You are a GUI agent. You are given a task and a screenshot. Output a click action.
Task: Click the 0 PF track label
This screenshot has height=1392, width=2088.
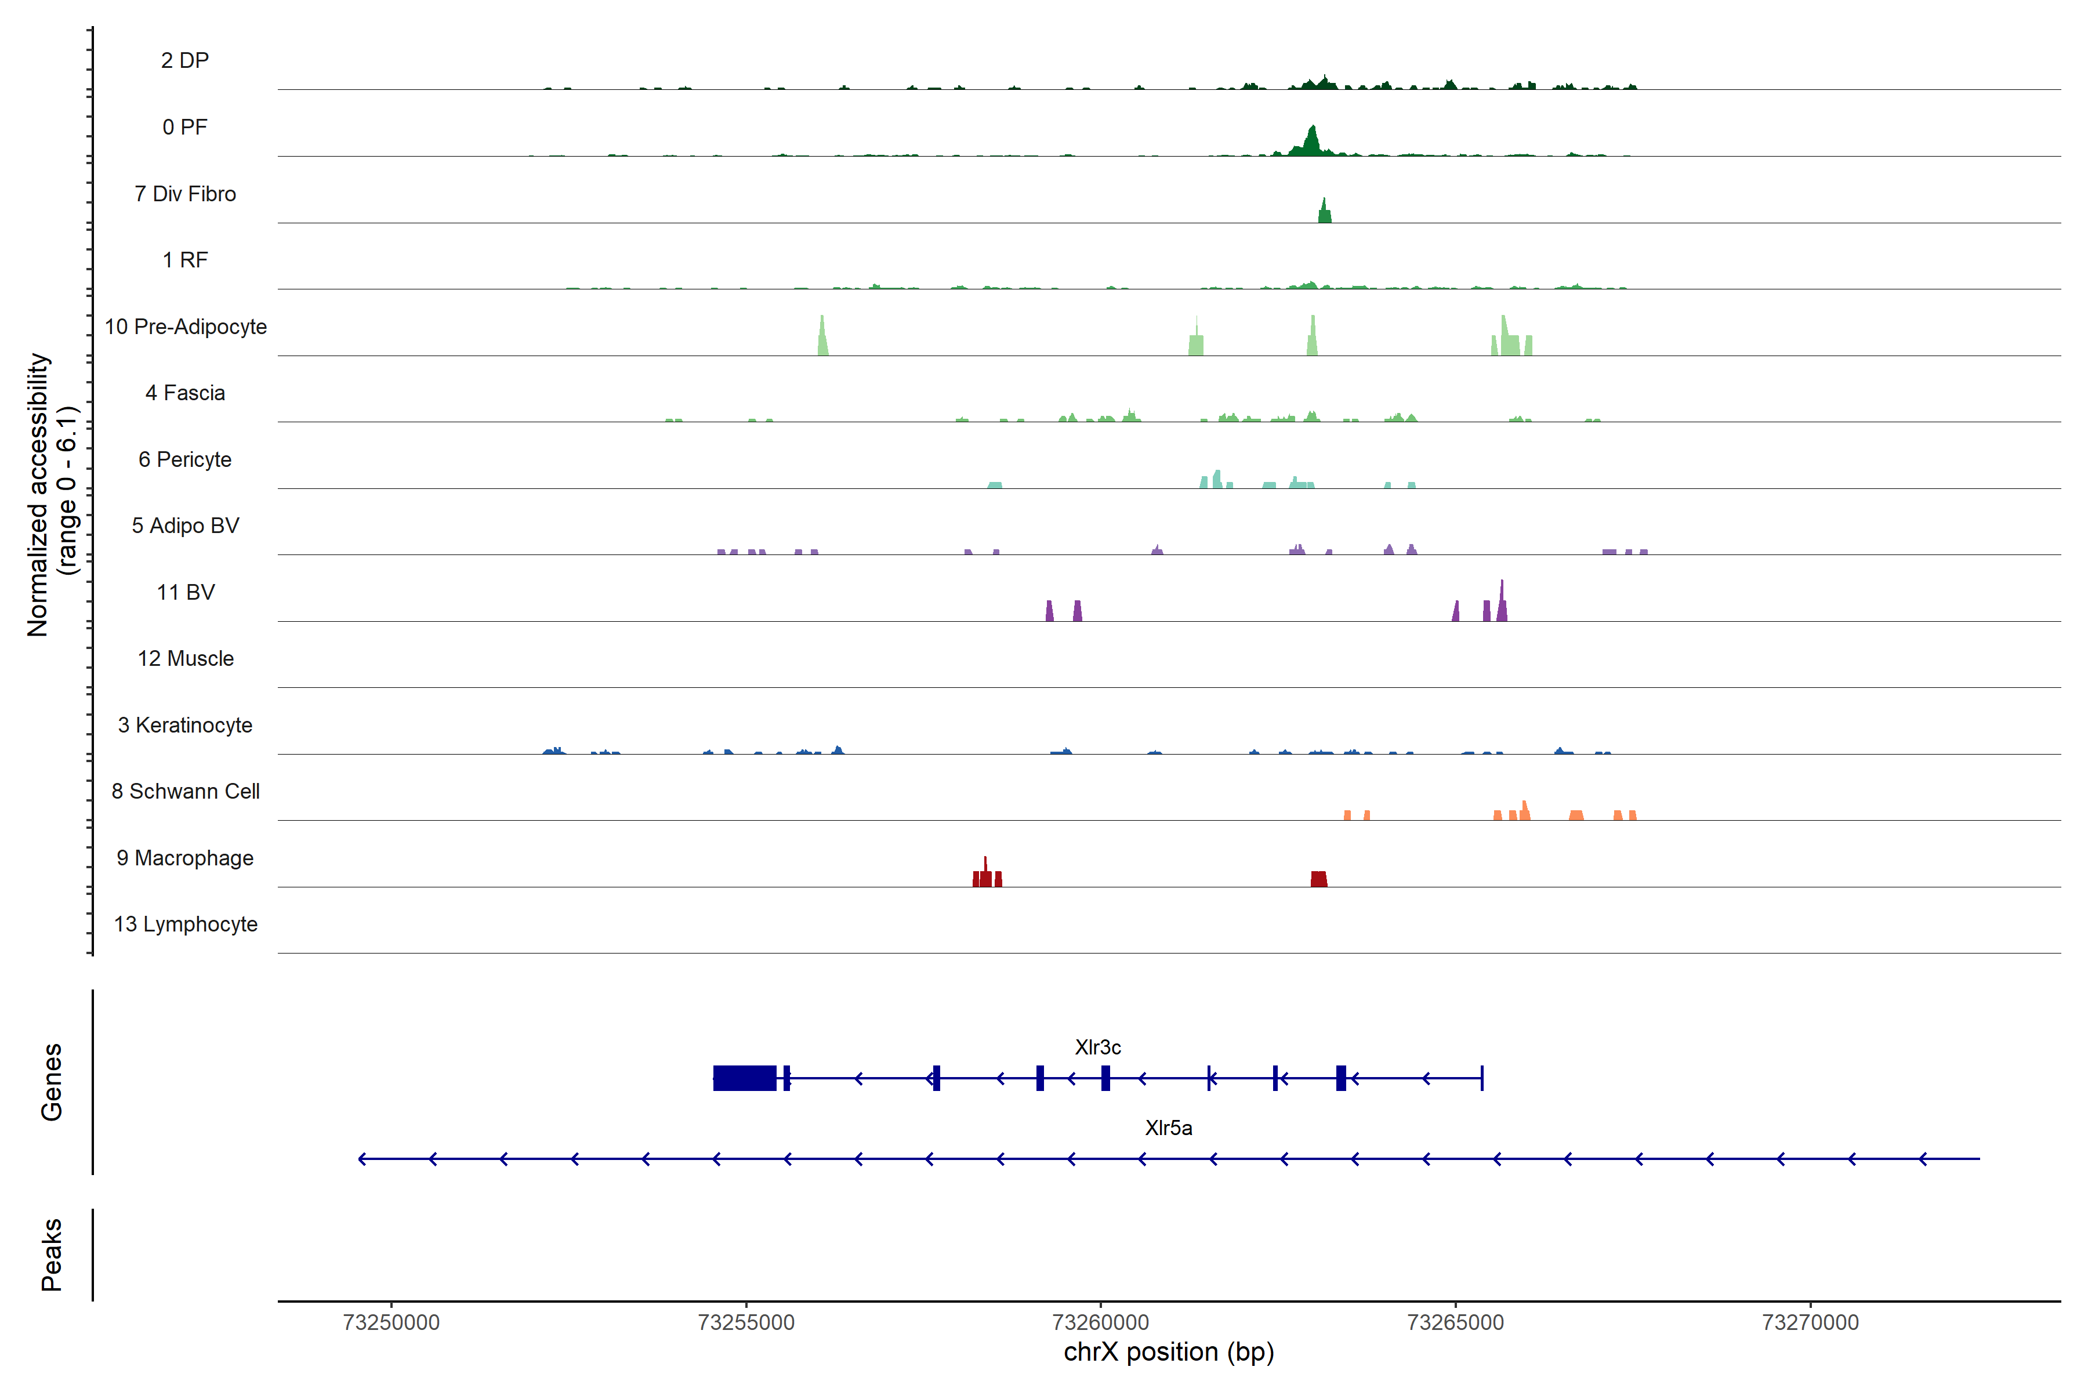[x=184, y=127]
